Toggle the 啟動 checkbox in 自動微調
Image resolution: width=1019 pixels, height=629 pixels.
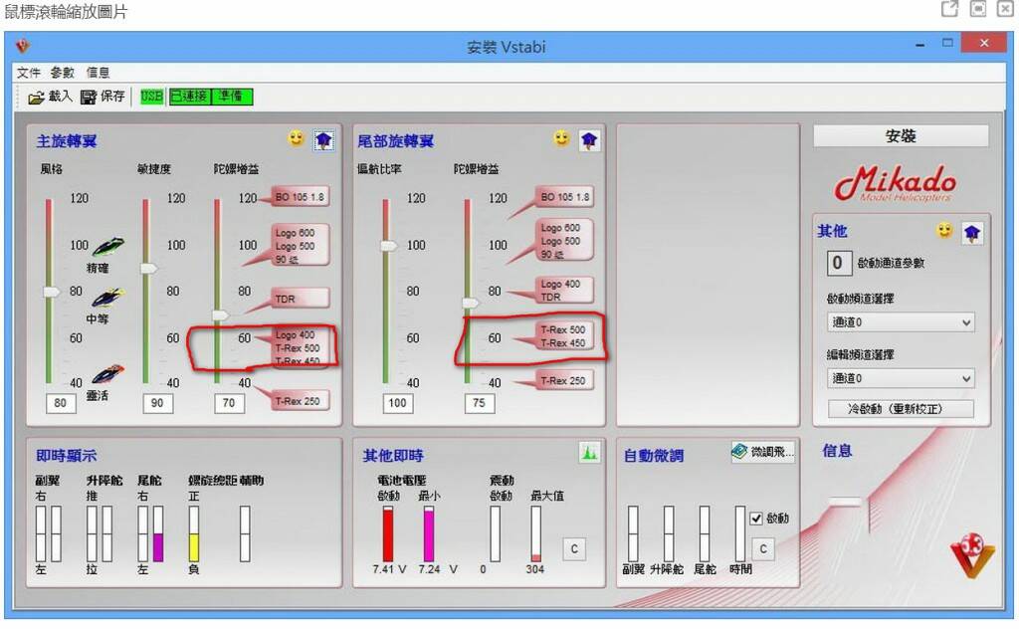coord(756,519)
